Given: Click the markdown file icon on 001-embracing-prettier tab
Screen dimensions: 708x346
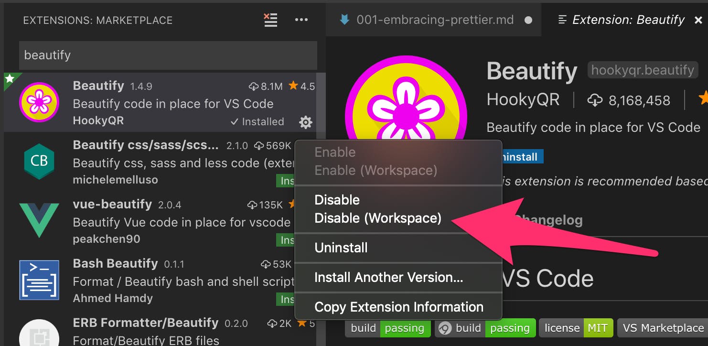Looking at the screenshot, I should pos(344,20).
